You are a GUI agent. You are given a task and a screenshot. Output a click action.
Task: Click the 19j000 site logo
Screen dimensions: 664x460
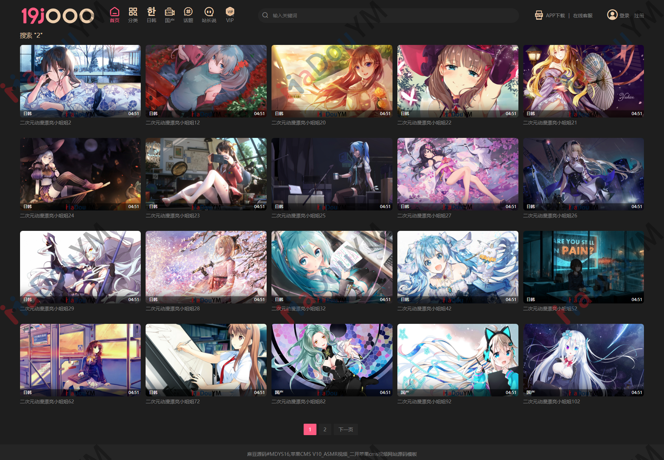(58, 16)
